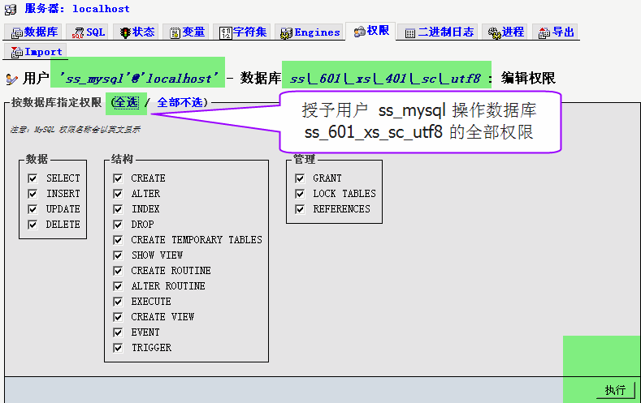Image resolution: width=641 pixels, height=403 pixels.
Task: Click the Engines tab icon
Action: pyautogui.click(x=286, y=33)
